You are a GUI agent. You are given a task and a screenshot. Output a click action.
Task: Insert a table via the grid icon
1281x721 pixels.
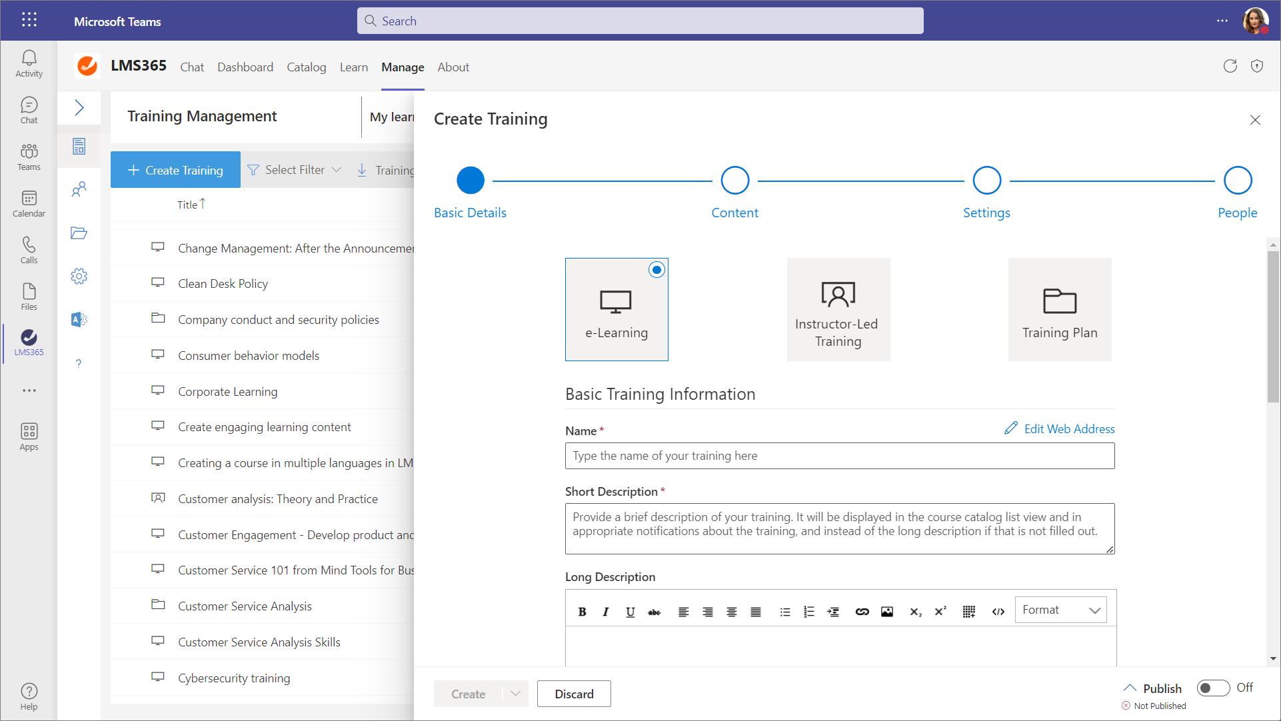point(969,612)
